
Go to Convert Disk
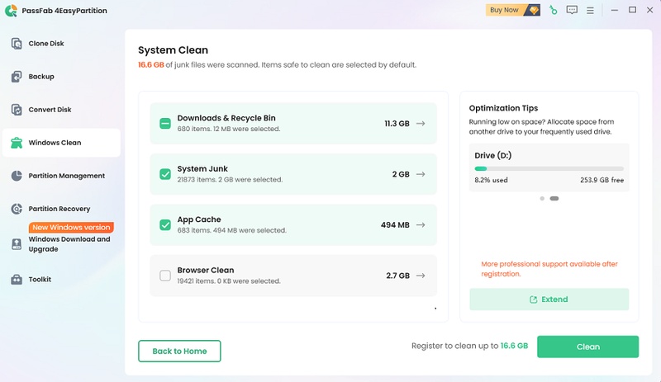tap(61, 110)
